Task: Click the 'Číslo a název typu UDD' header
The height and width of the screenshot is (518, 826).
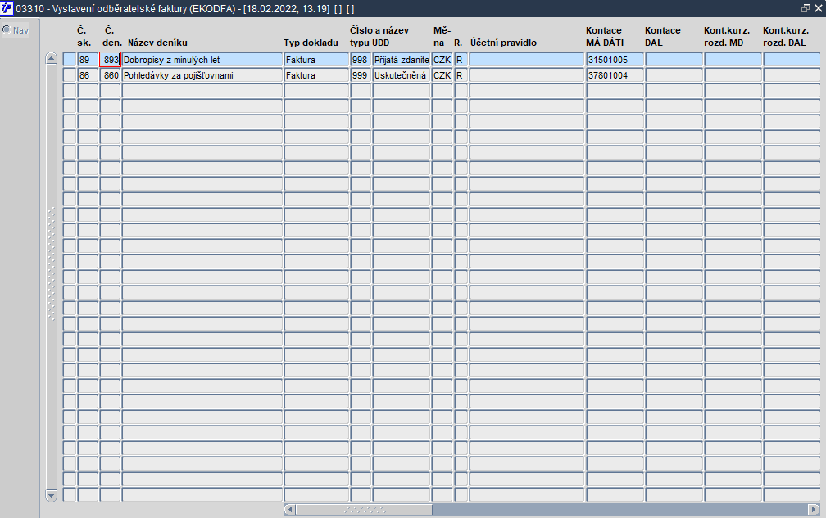Action: [x=379, y=36]
